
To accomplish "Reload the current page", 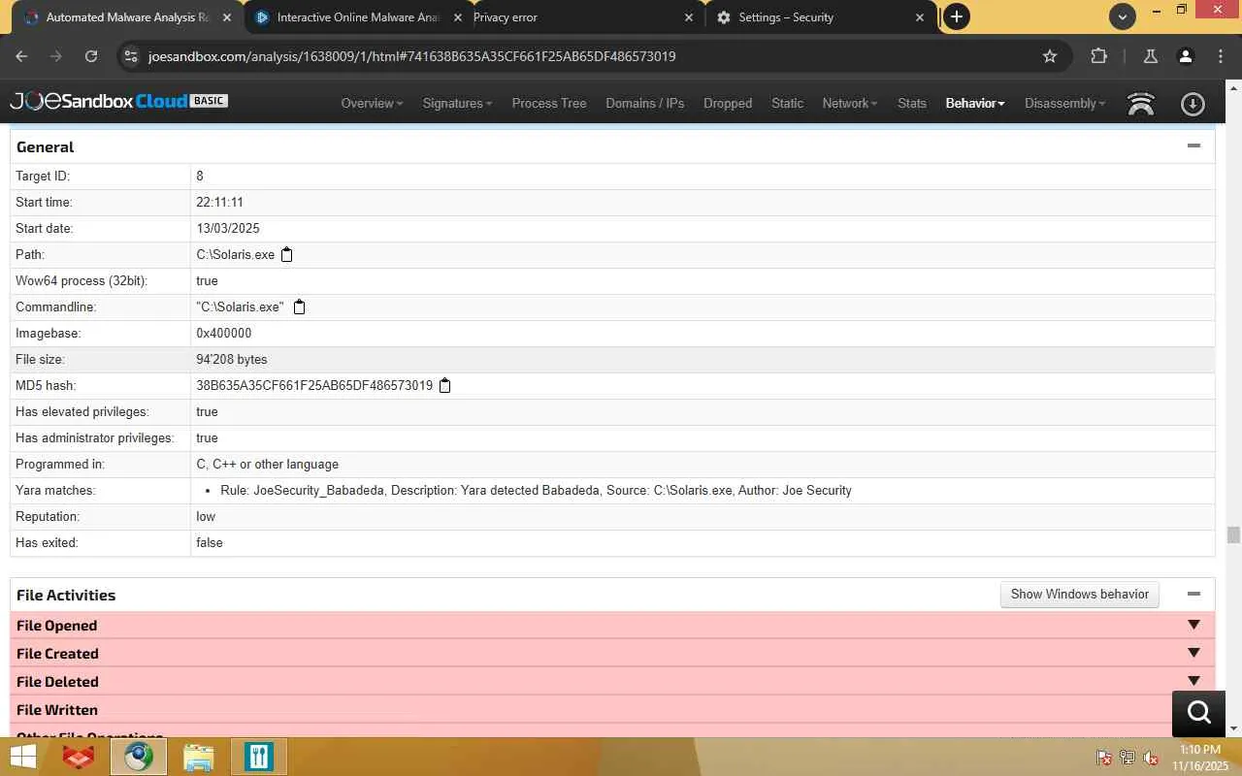I will (90, 56).
